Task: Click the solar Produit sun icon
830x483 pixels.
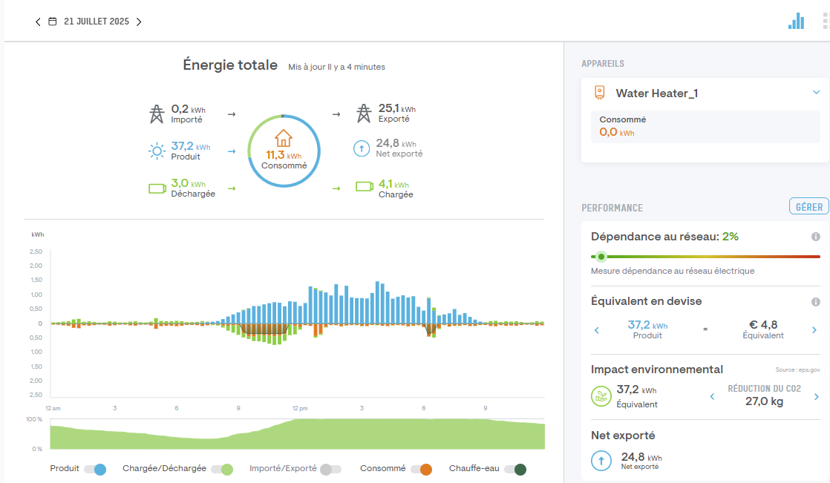Action: click(157, 151)
